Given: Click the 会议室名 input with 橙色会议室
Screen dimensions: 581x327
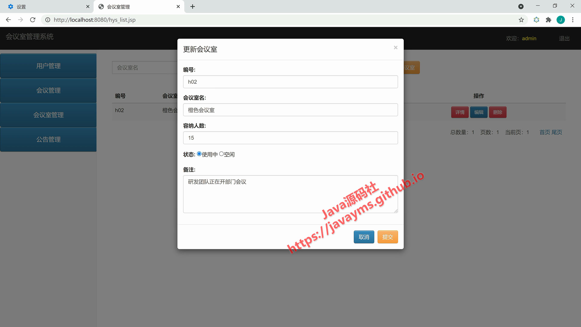Looking at the screenshot, I should 290,110.
